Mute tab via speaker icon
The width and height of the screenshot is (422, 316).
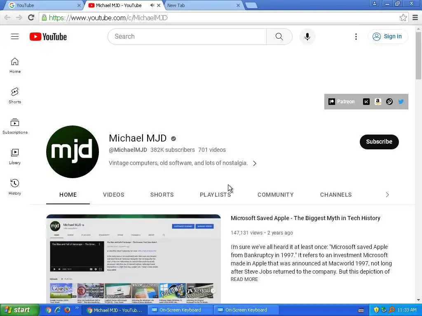152,5
